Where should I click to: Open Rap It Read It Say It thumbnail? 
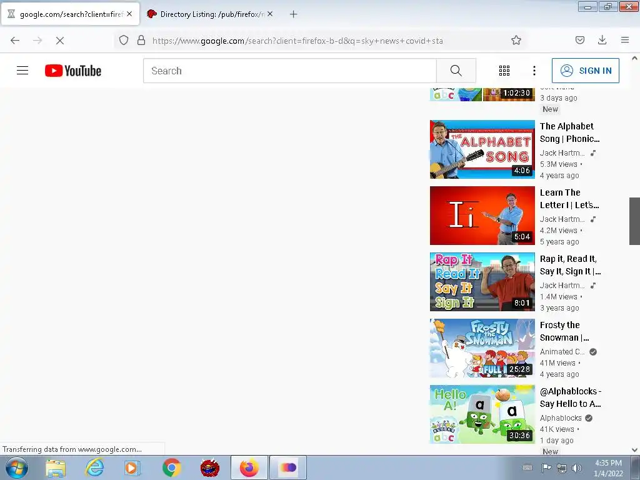(482, 282)
